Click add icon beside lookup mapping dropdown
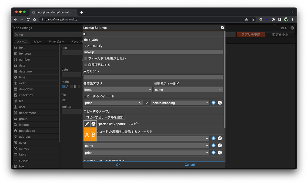 tap(213, 103)
